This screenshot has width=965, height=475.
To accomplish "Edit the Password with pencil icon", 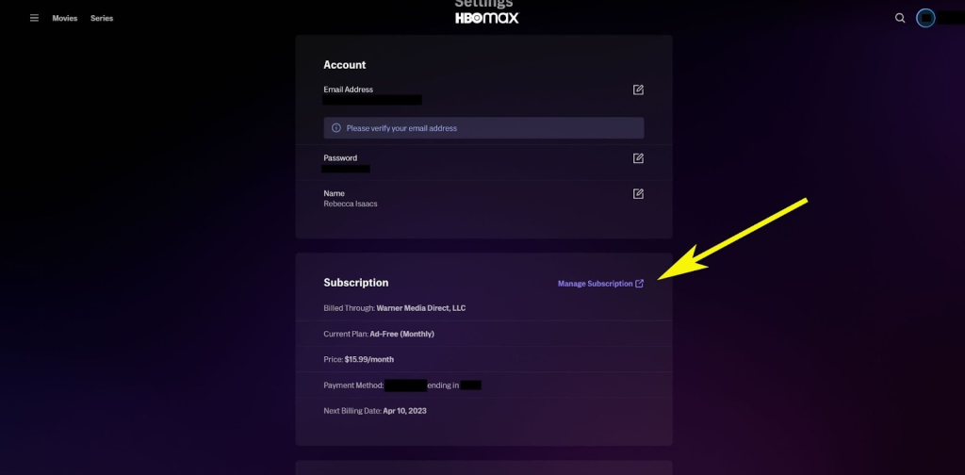I will [x=638, y=158].
